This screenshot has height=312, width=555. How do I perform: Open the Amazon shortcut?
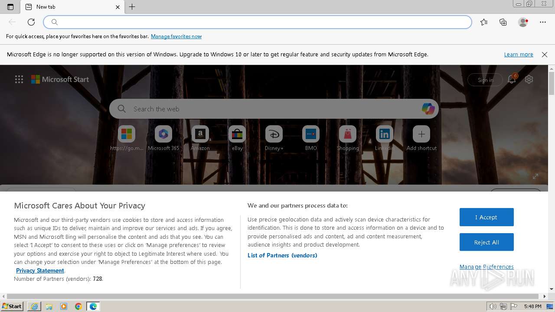click(200, 138)
